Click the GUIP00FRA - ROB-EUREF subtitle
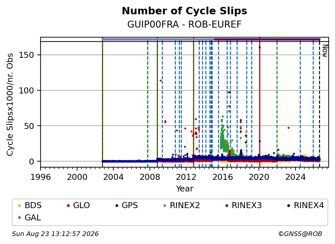335x244 pixels. [184, 24]
